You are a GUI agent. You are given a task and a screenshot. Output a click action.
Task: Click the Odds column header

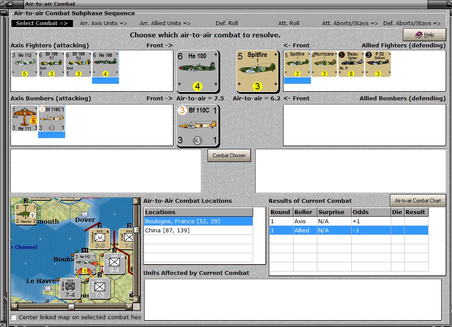[x=371, y=212]
